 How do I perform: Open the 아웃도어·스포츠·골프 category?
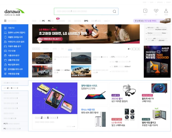[x=15, y=42]
